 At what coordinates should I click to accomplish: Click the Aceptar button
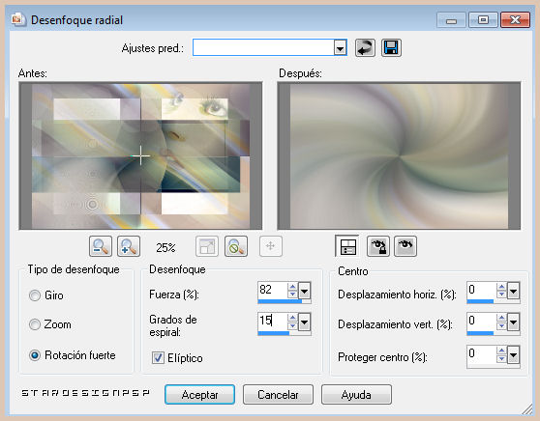pyautogui.click(x=199, y=395)
